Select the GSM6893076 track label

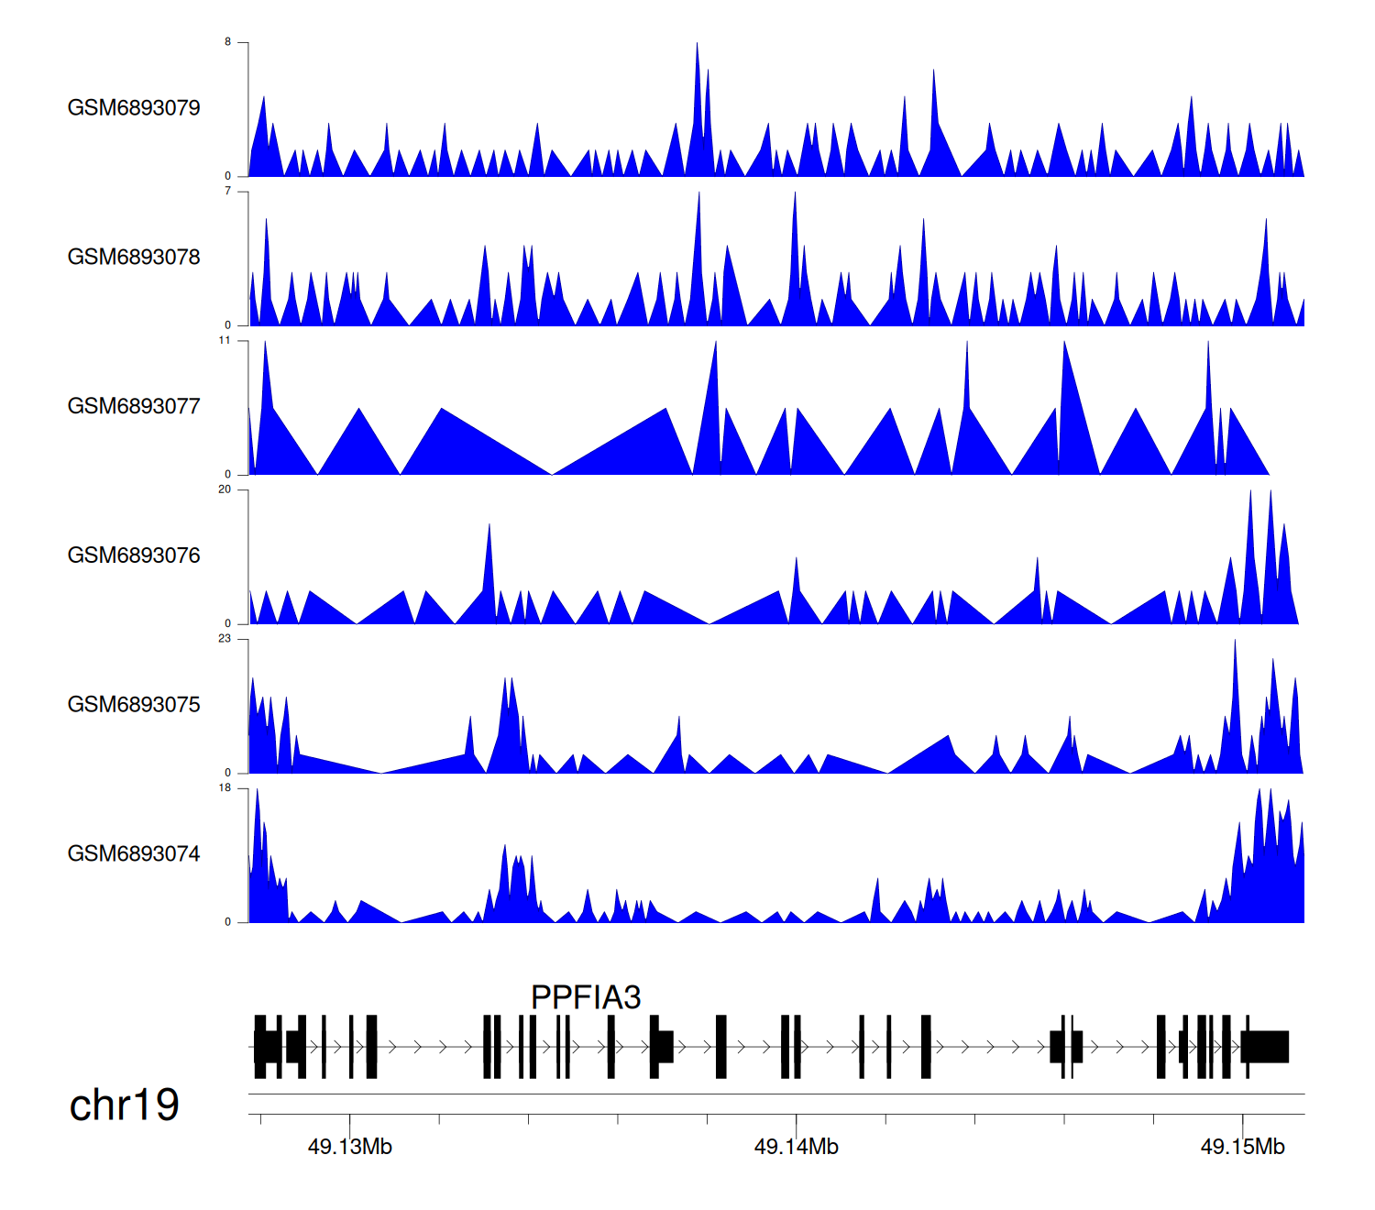(x=134, y=555)
